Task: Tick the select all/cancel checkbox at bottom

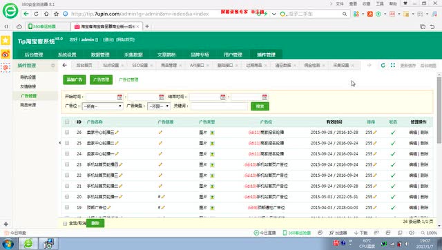Action: pos(65,224)
